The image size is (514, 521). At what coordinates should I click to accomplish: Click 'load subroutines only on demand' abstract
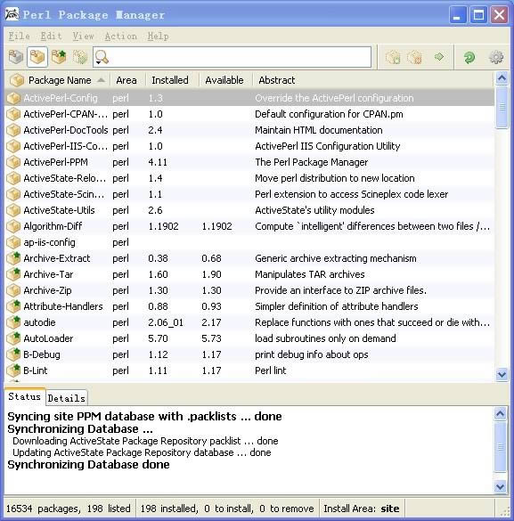pyautogui.click(x=325, y=338)
